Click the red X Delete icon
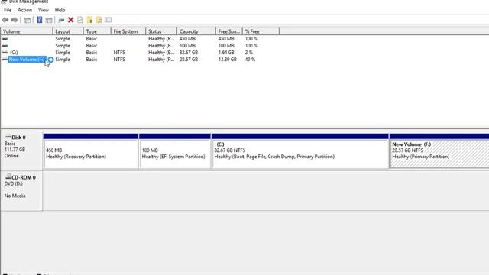Viewport: 489px width, 275px height. pyautogui.click(x=71, y=20)
